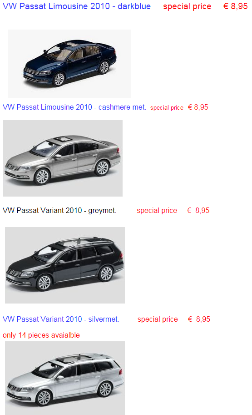
Task: Click the € 8,95 price beside cashmere met.
Action: (x=198, y=107)
